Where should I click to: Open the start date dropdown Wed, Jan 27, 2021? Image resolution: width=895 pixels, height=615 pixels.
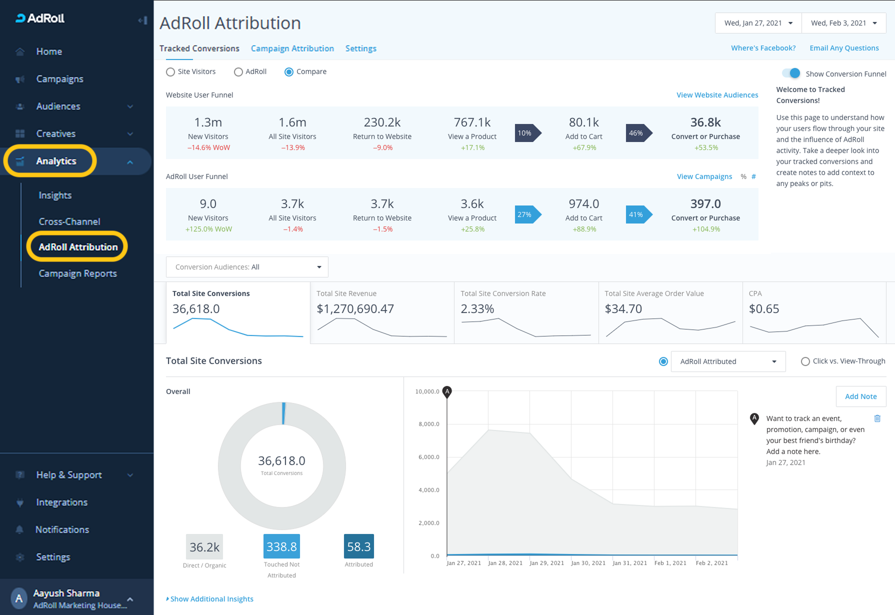tap(758, 23)
